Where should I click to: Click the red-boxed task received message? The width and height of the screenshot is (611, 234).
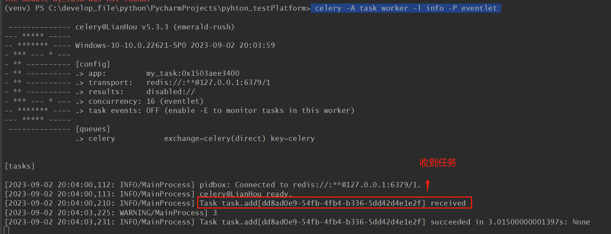[334, 203]
